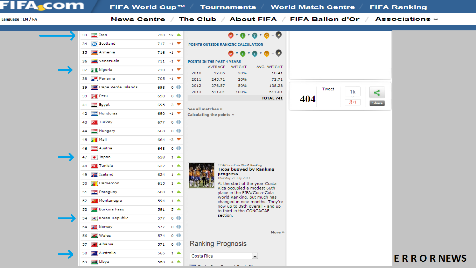This screenshot has height=268, width=476.
Task: Click the Nigeria flag icon
Action: tap(94, 70)
